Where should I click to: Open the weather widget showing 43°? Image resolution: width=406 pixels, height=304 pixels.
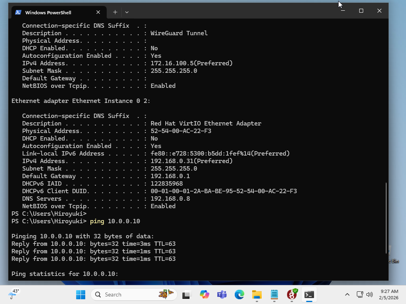pos(14,294)
